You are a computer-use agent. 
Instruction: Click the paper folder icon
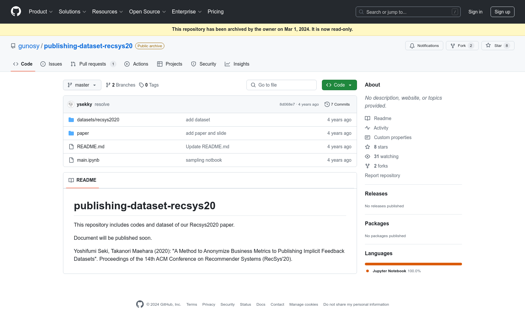[71, 133]
